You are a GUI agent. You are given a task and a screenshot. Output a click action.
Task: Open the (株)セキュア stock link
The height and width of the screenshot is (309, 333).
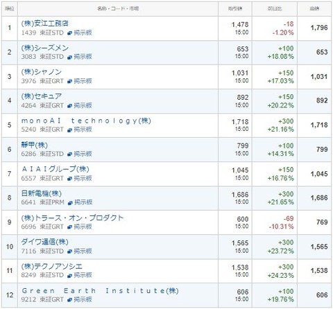(42, 96)
